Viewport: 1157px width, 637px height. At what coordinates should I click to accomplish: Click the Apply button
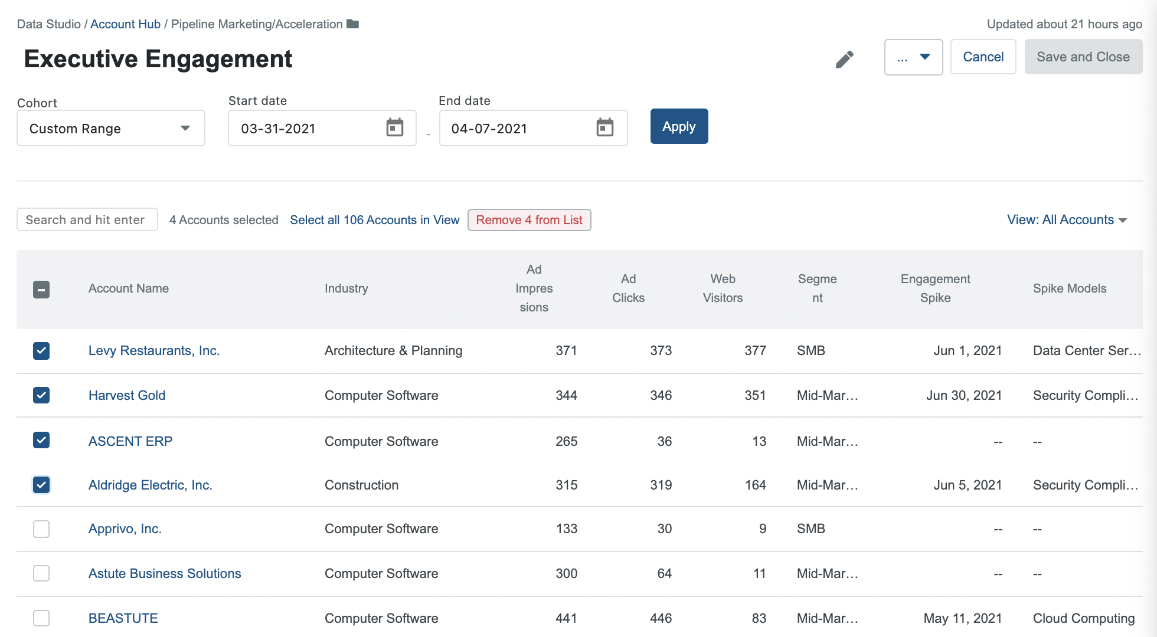(x=679, y=126)
